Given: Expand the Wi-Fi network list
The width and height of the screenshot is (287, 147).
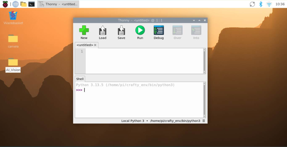Looking at the screenshot, I should point(269,4).
